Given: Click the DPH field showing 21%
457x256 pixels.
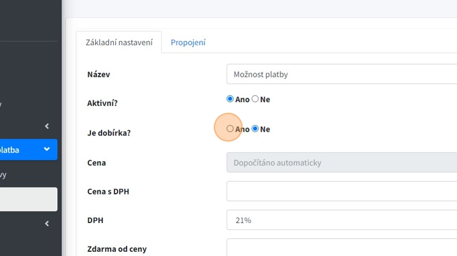Looking at the screenshot, I should pos(341,220).
